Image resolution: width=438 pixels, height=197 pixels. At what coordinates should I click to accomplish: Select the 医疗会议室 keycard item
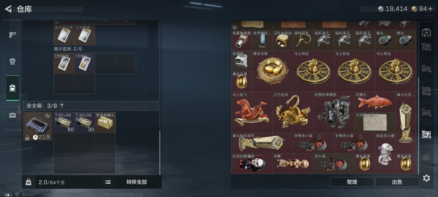(x=64, y=35)
